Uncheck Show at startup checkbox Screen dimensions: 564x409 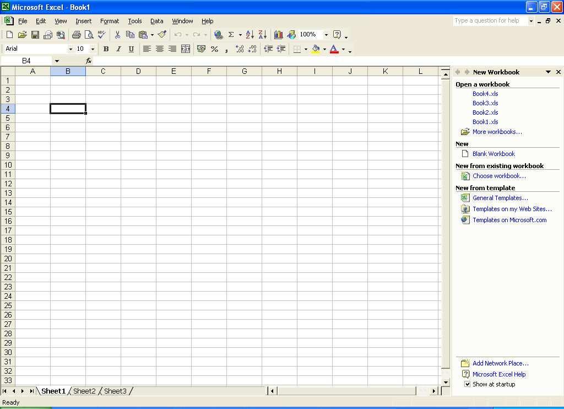(467, 384)
